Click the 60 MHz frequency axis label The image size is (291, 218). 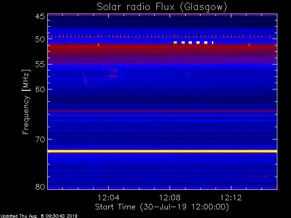coord(40,89)
